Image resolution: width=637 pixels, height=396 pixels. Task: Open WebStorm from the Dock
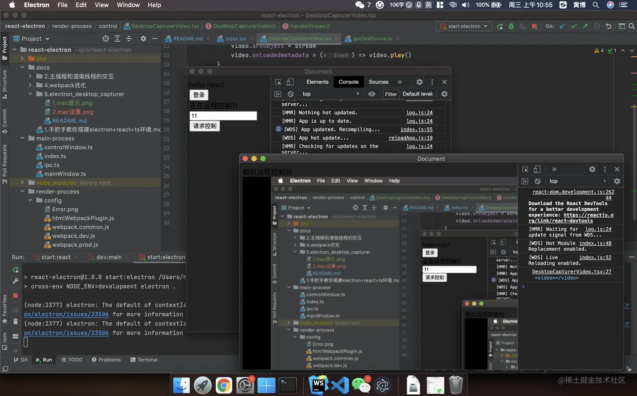tap(318, 385)
